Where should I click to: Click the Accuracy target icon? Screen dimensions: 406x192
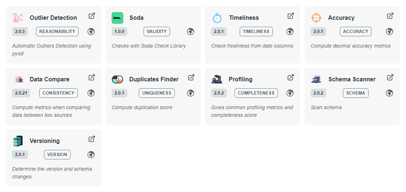[316, 18]
